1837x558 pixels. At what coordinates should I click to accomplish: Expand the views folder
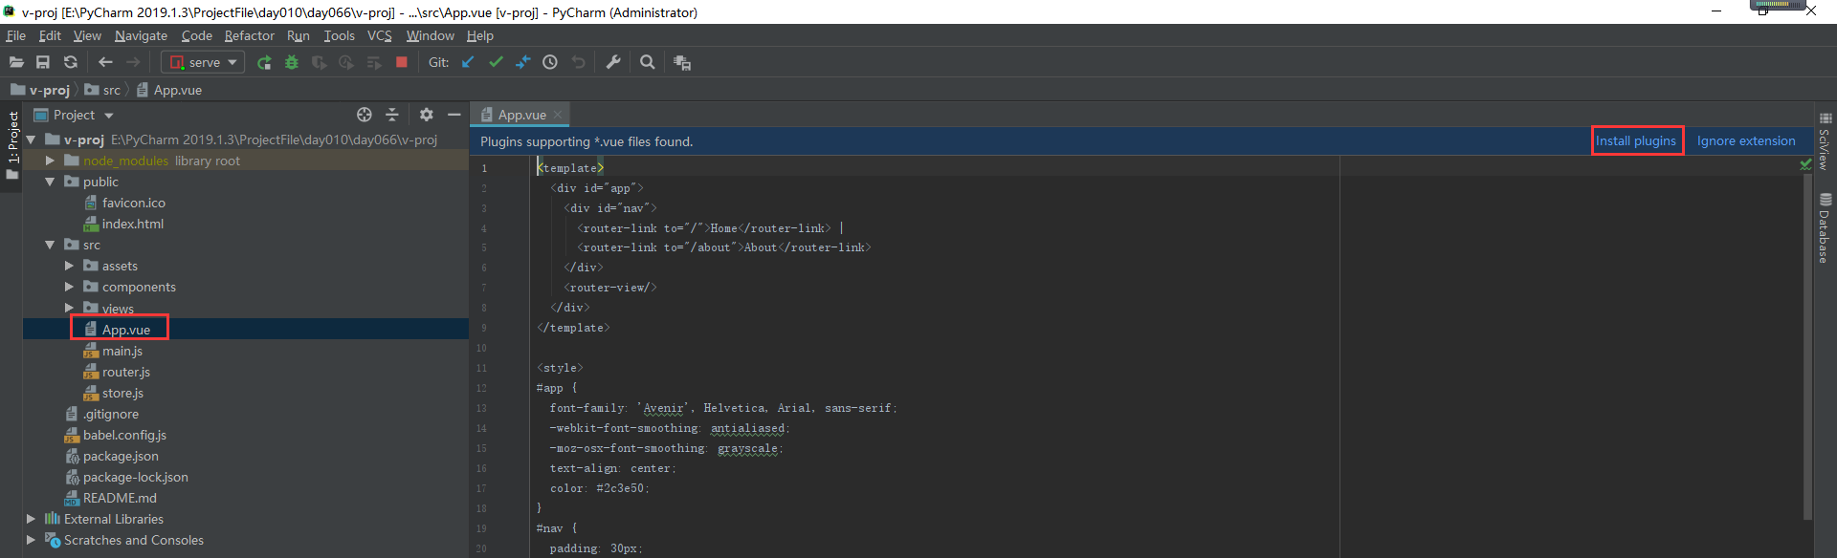(69, 308)
